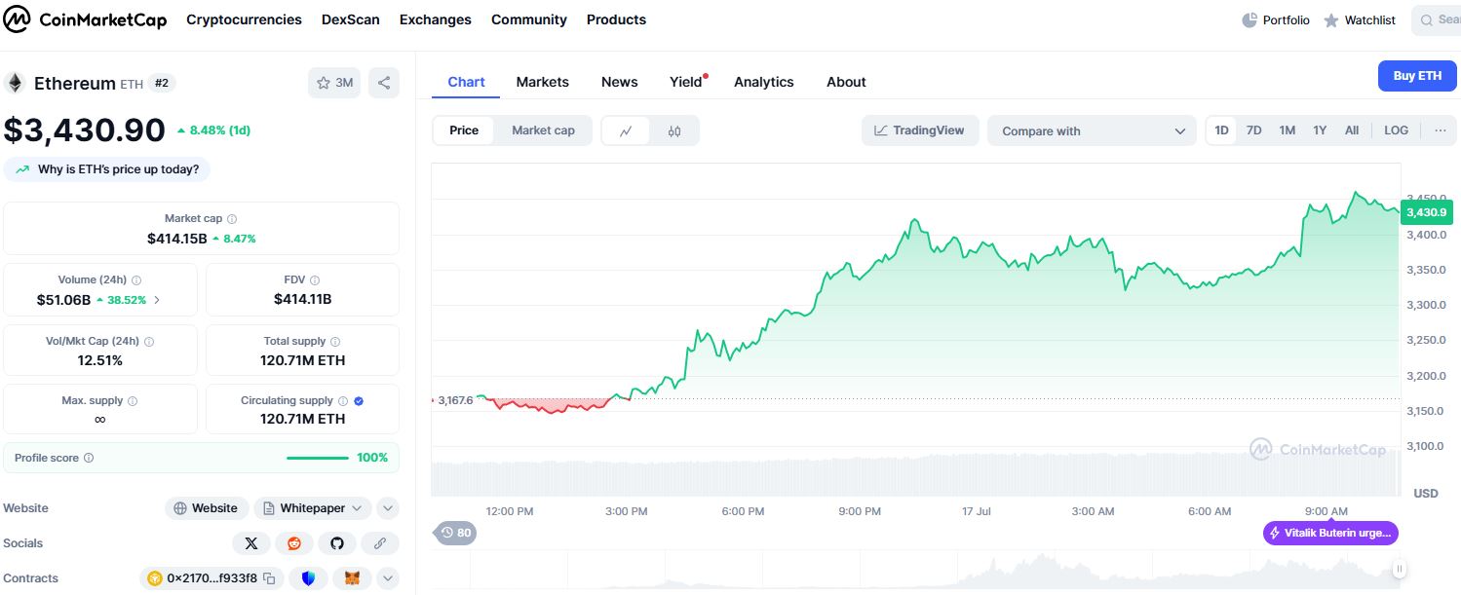Expand more links in Website row
Screen dimensions: 1461x595
coord(388,508)
